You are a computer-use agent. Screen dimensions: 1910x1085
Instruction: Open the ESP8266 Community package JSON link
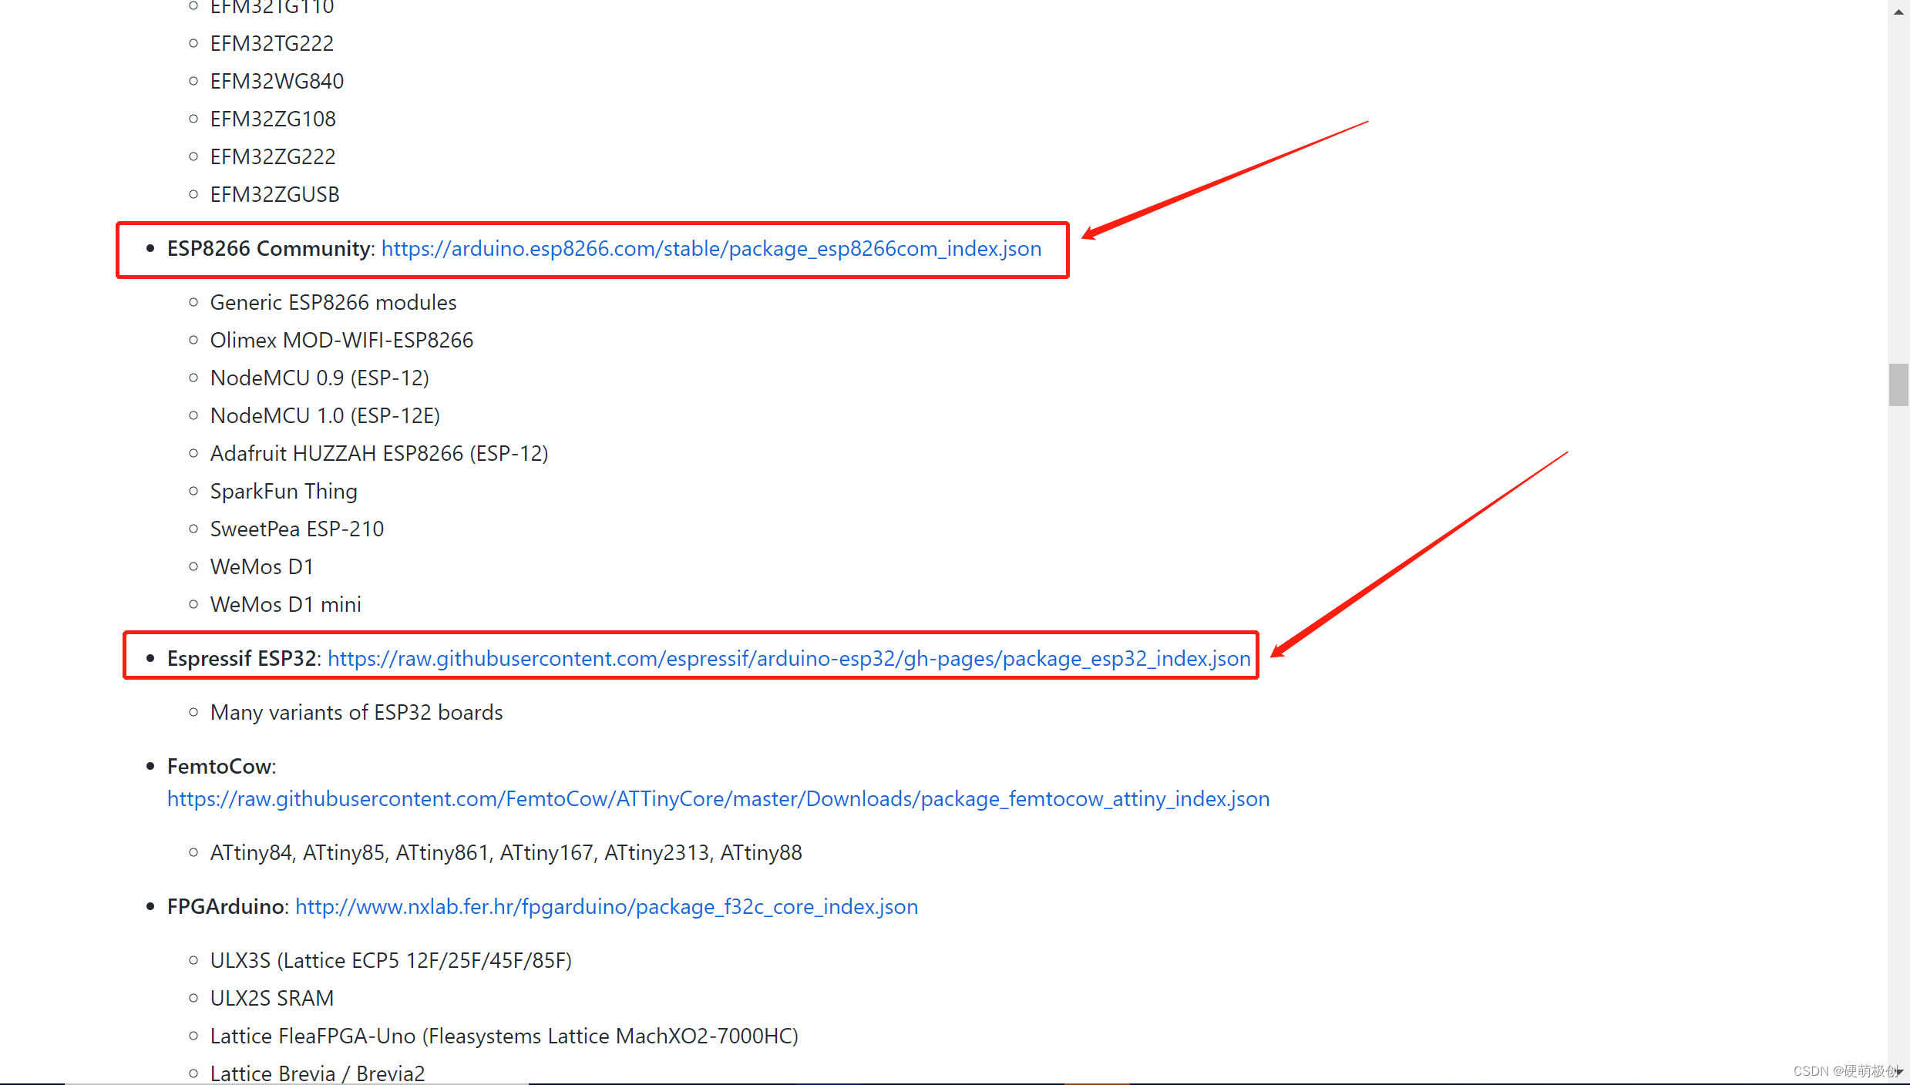pos(711,249)
